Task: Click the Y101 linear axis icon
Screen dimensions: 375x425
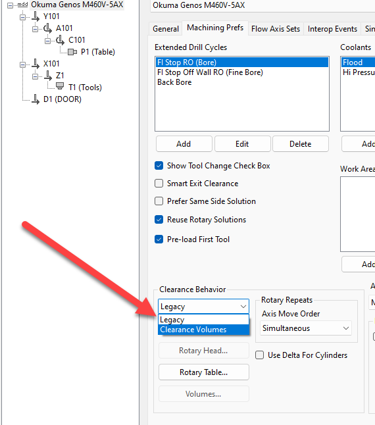Action: point(36,16)
